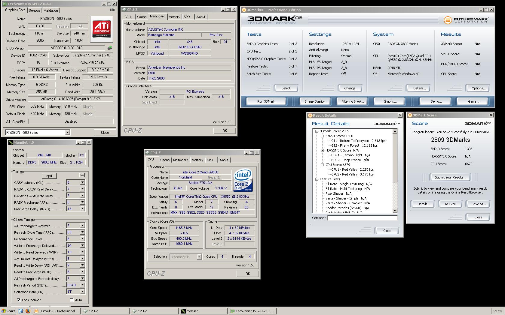This screenshot has height=315, width=505.
Task: Click the Graphs button in 3DMark06
Action: pyautogui.click(x=390, y=101)
